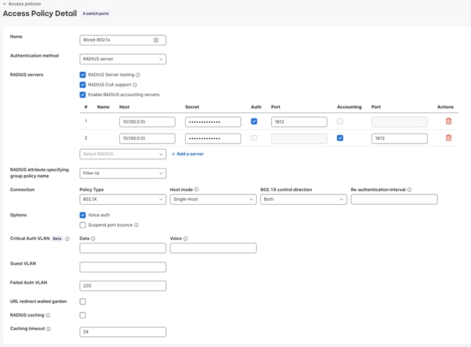Click Add a server link
Viewport: 471px width, 347px height.
[188, 154]
